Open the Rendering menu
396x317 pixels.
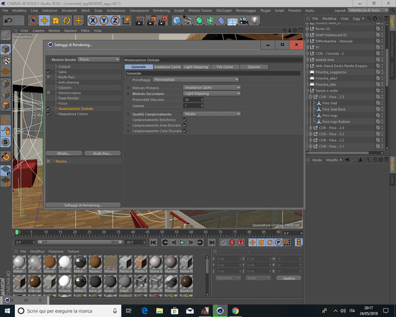click(x=161, y=11)
